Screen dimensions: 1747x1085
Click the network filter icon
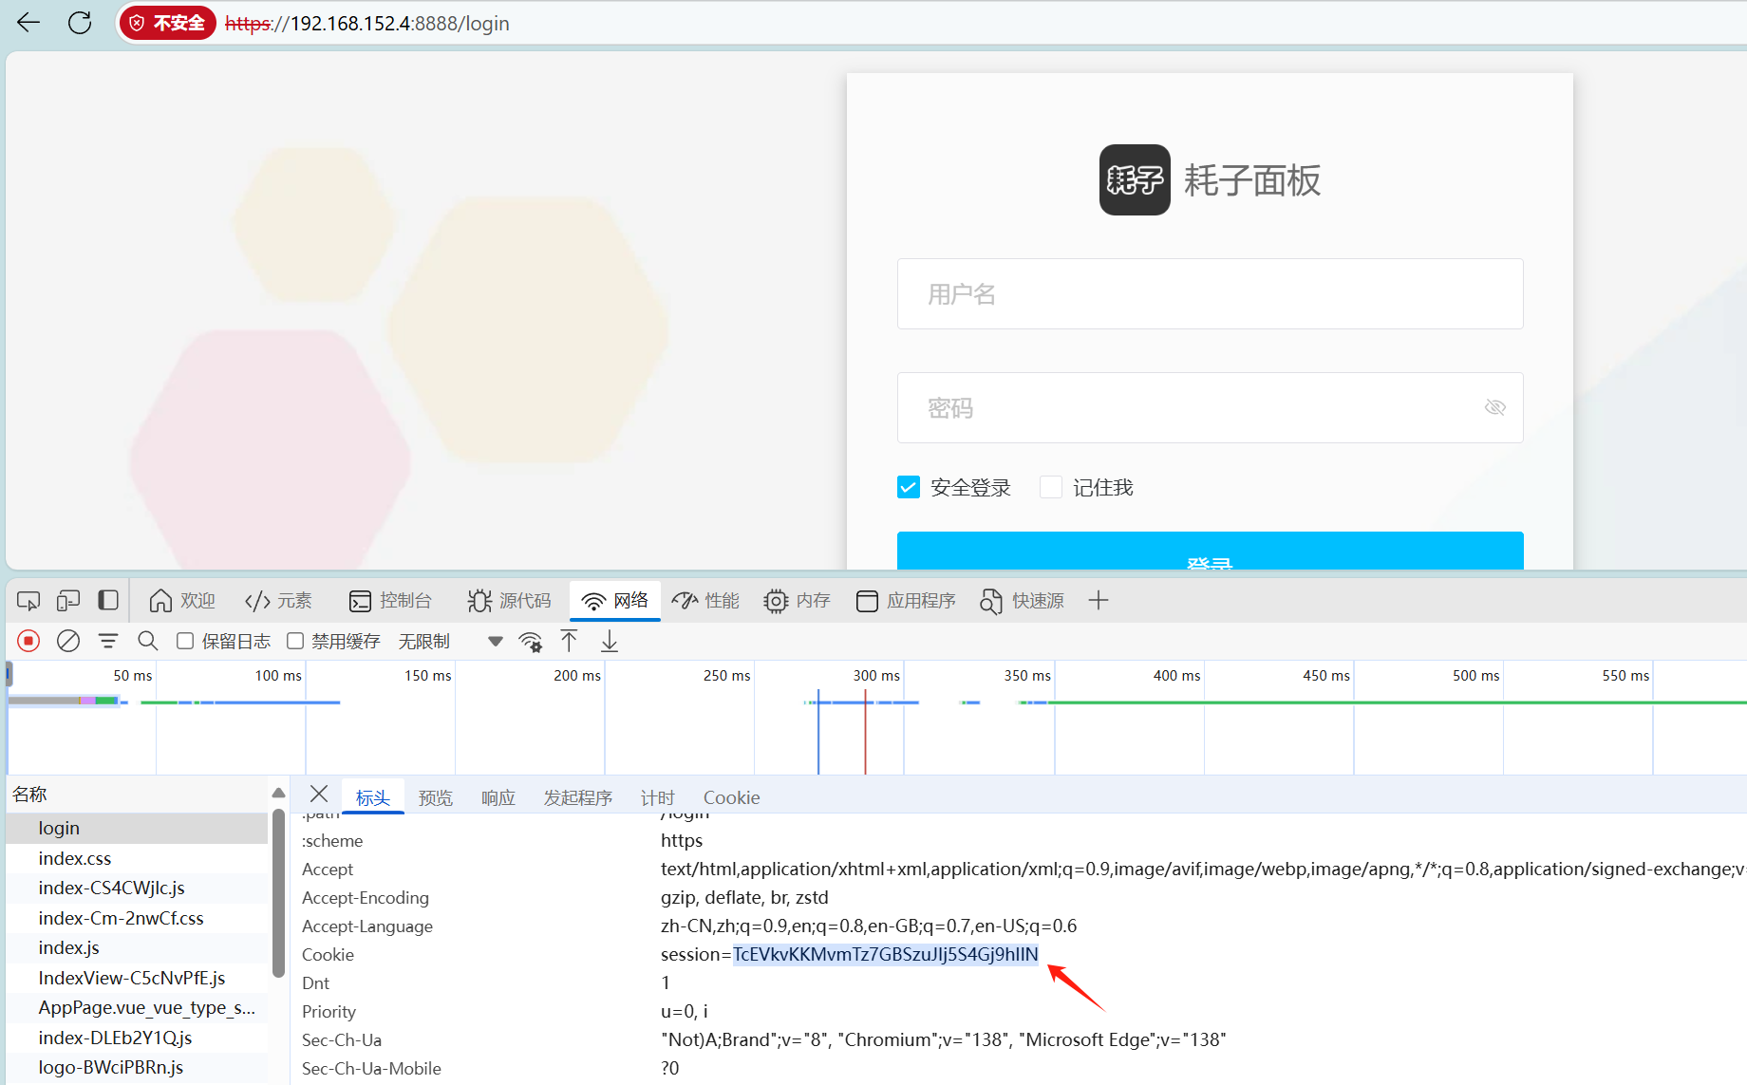108,642
